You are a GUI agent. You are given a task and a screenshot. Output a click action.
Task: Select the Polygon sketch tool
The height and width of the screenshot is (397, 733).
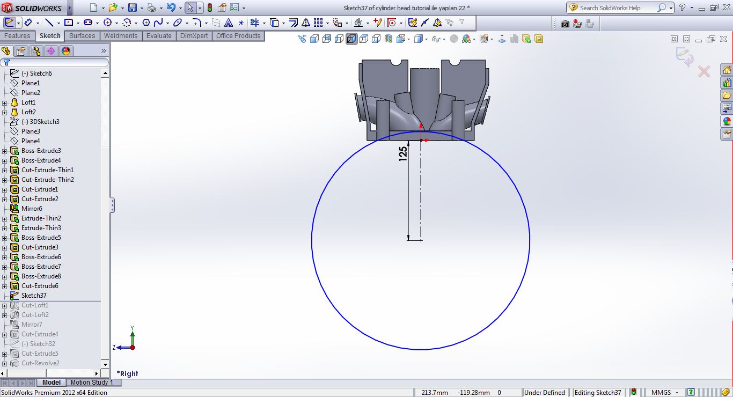point(146,23)
